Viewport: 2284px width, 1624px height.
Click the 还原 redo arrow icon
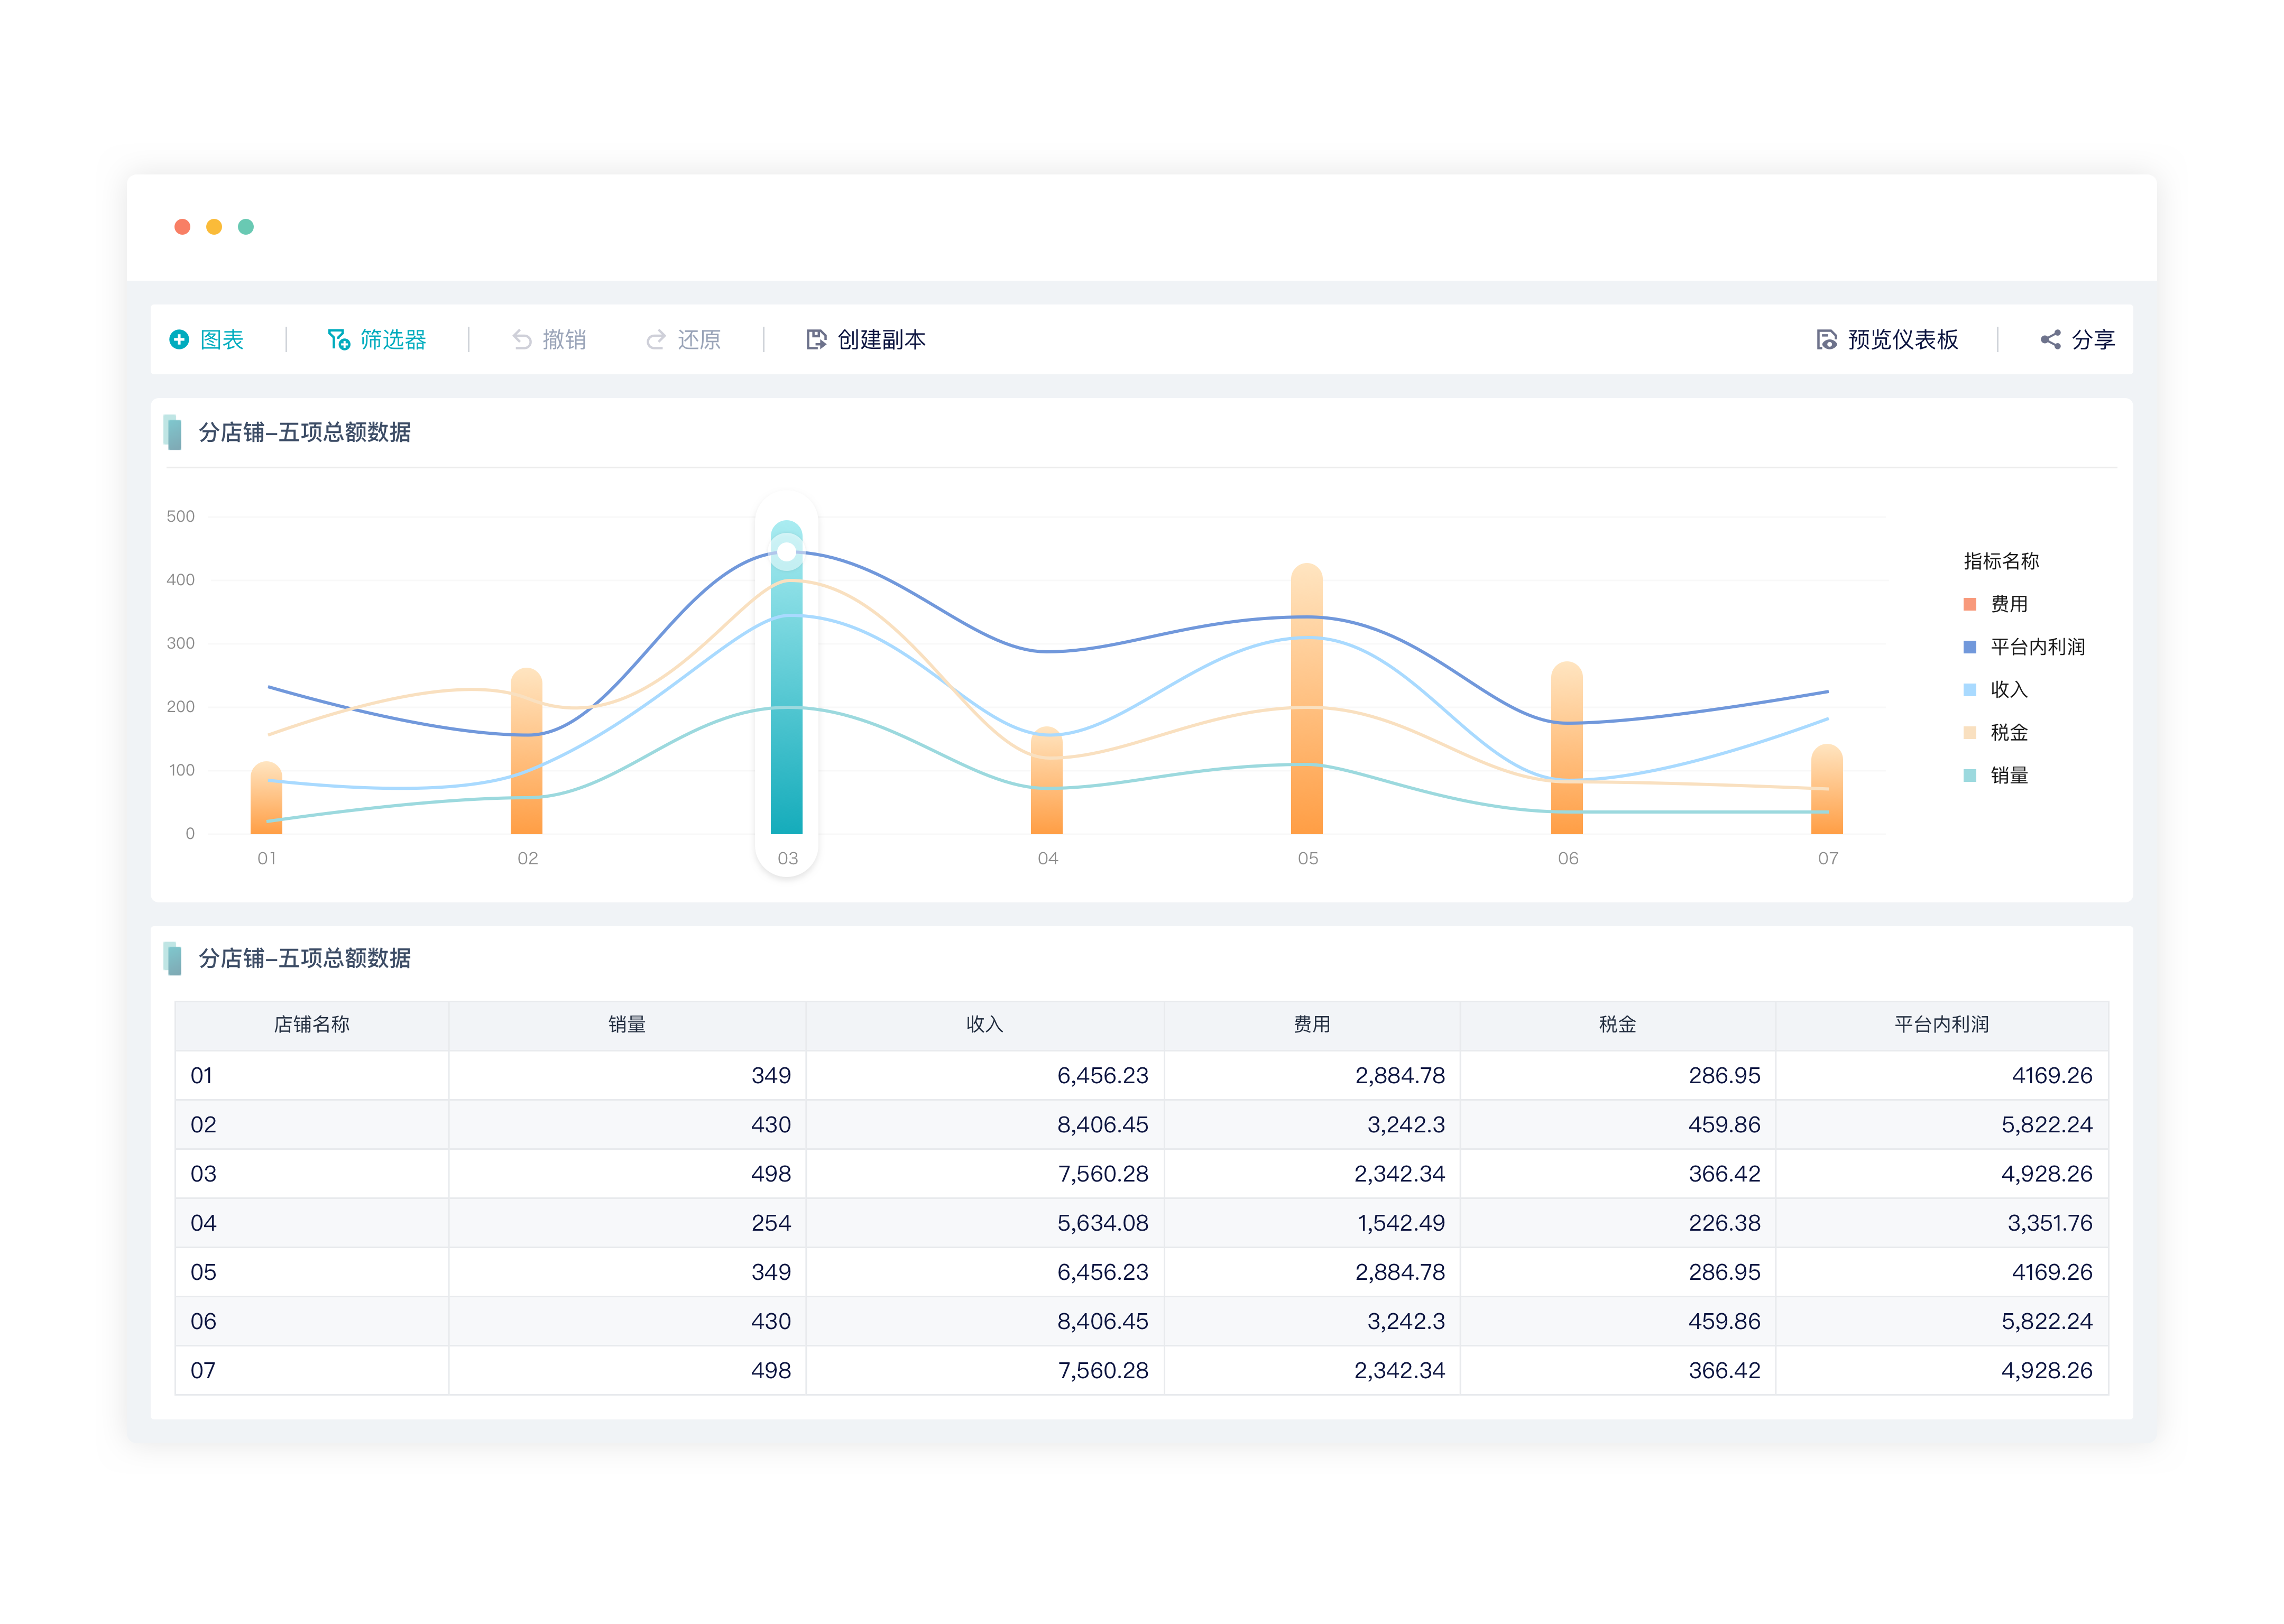pos(656,340)
